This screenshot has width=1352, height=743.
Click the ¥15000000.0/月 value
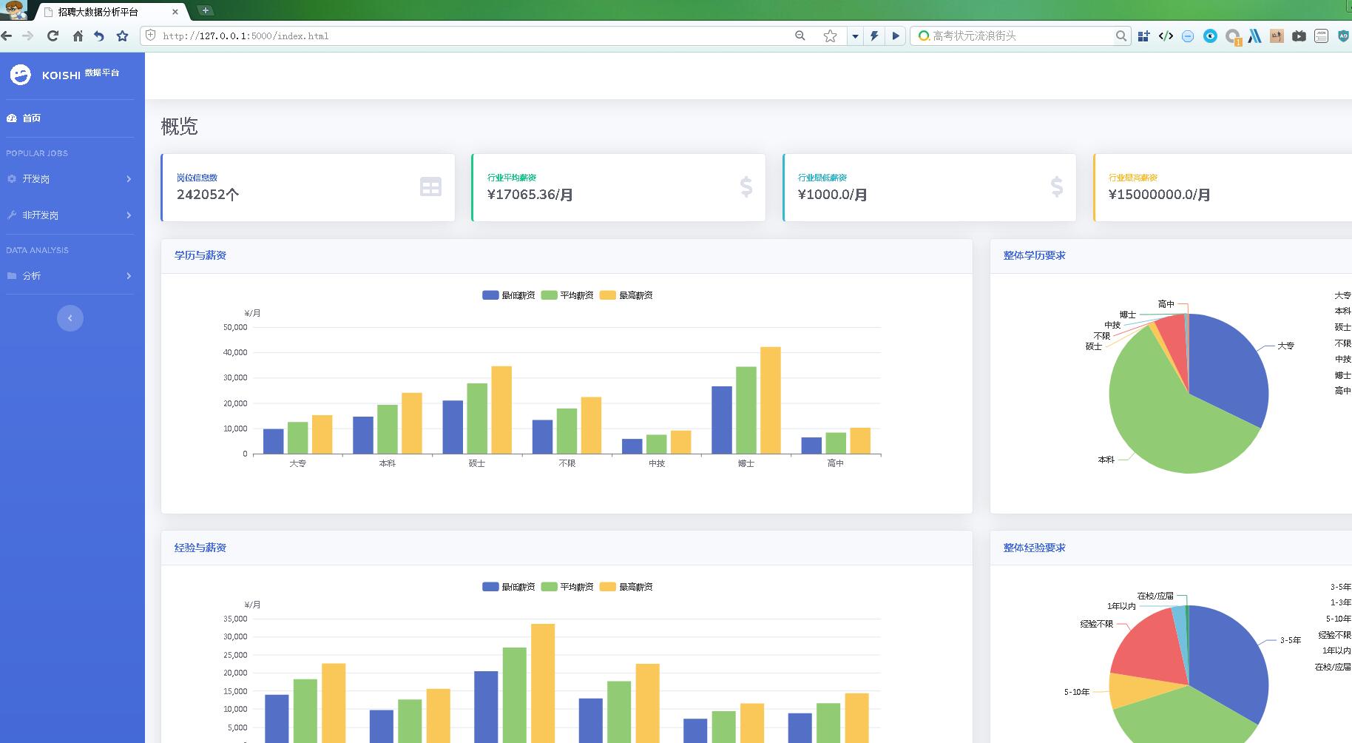coord(1160,195)
